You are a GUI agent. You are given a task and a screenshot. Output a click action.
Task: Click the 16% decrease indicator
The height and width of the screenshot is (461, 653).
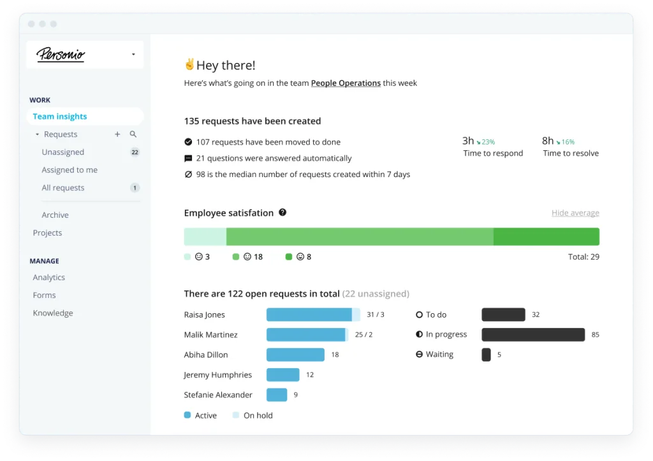coord(566,142)
